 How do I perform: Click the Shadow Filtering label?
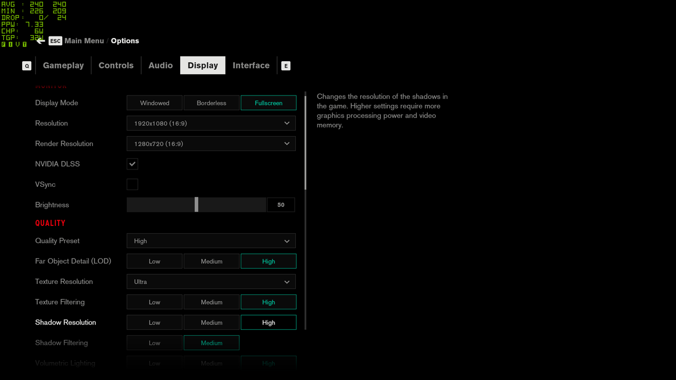tap(61, 343)
